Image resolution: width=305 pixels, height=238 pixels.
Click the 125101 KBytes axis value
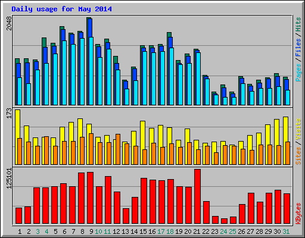tap(10, 178)
